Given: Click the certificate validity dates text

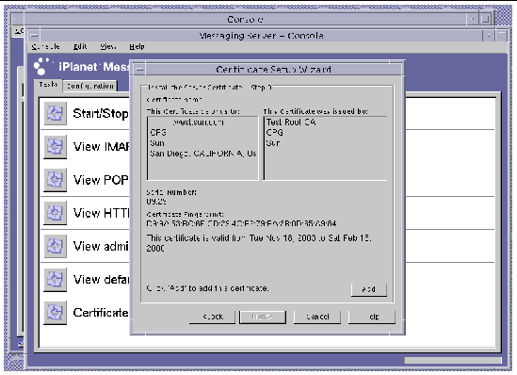Looking at the screenshot, I should pos(259,243).
